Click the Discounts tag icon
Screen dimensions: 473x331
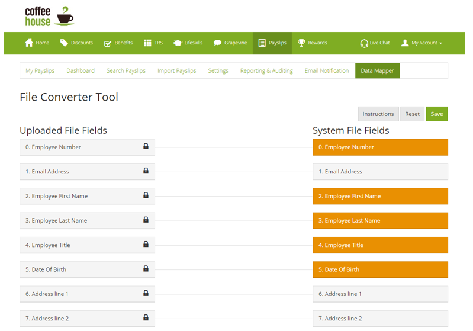tap(64, 43)
